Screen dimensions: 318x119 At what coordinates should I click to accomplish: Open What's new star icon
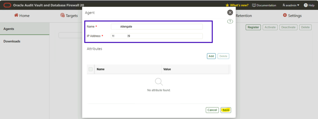coord(227,5)
